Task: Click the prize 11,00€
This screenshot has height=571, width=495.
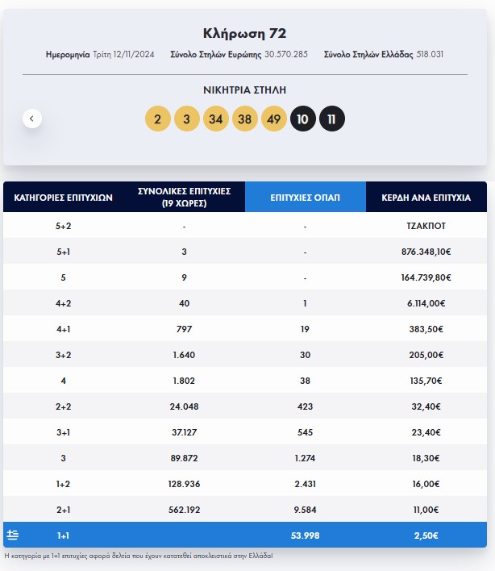Action: point(426,511)
